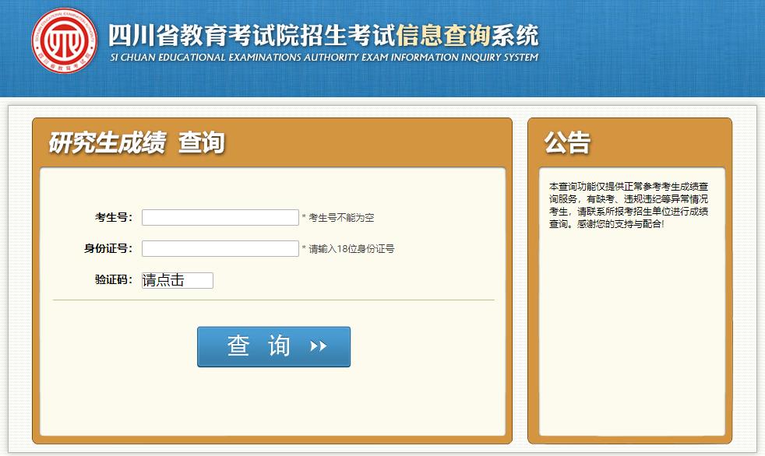Viewport: 765px width, 456px height.
Task: Click the 公告 panel heading
Action: pos(567,142)
